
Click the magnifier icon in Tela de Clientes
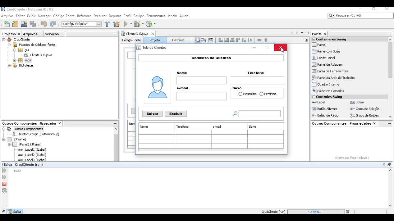click(x=235, y=114)
